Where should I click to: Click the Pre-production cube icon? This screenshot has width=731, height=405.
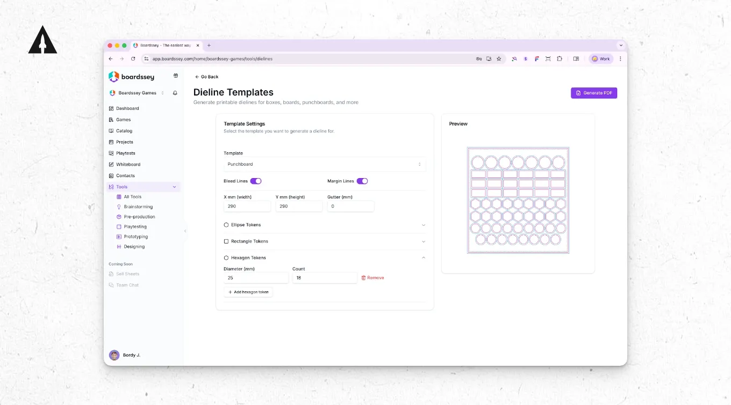click(119, 217)
